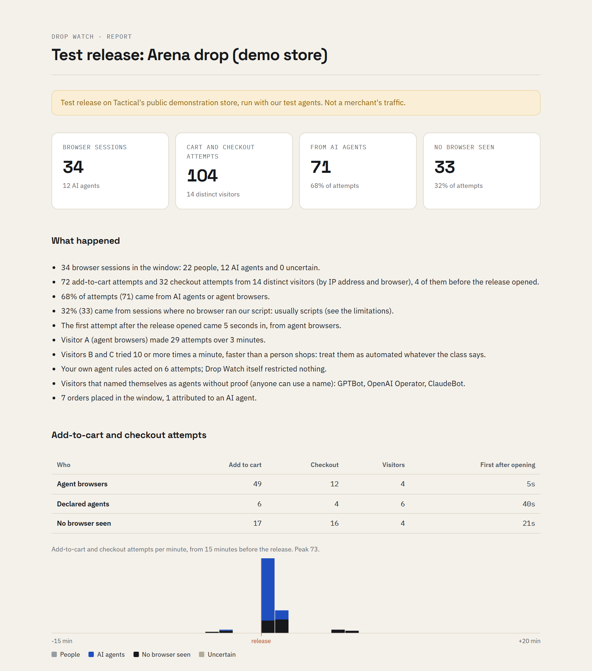Viewport: 592px width, 671px height.
Task: Click the bullet about Visitors B and C
Action: [x=273, y=355]
